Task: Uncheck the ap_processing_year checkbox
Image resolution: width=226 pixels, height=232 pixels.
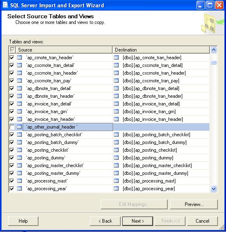Action: (12, 188)
